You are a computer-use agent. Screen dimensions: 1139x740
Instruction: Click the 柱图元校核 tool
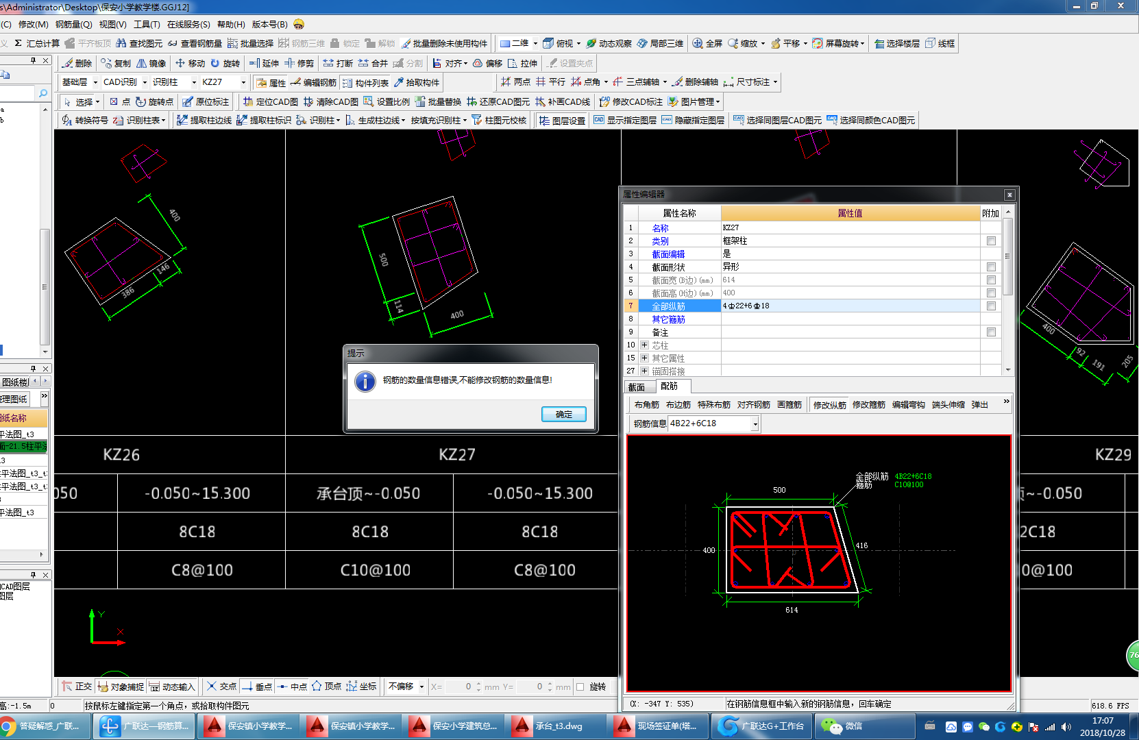(499, 120)
